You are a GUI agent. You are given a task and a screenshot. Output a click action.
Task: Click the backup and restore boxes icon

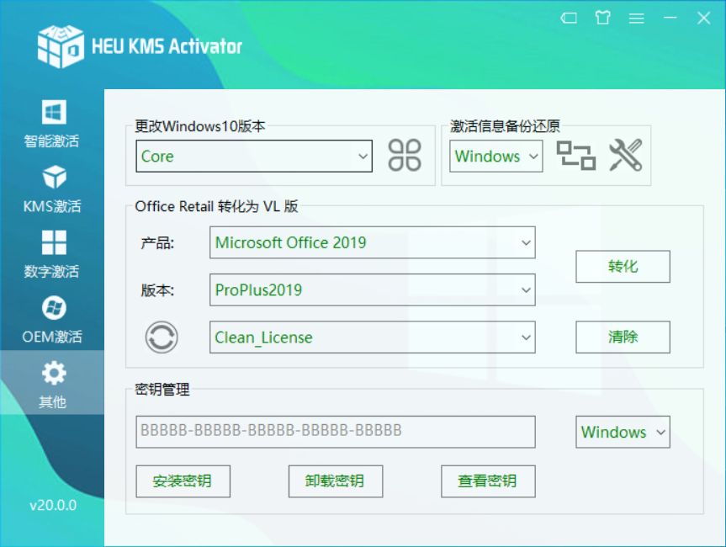[x=576, y=156]
